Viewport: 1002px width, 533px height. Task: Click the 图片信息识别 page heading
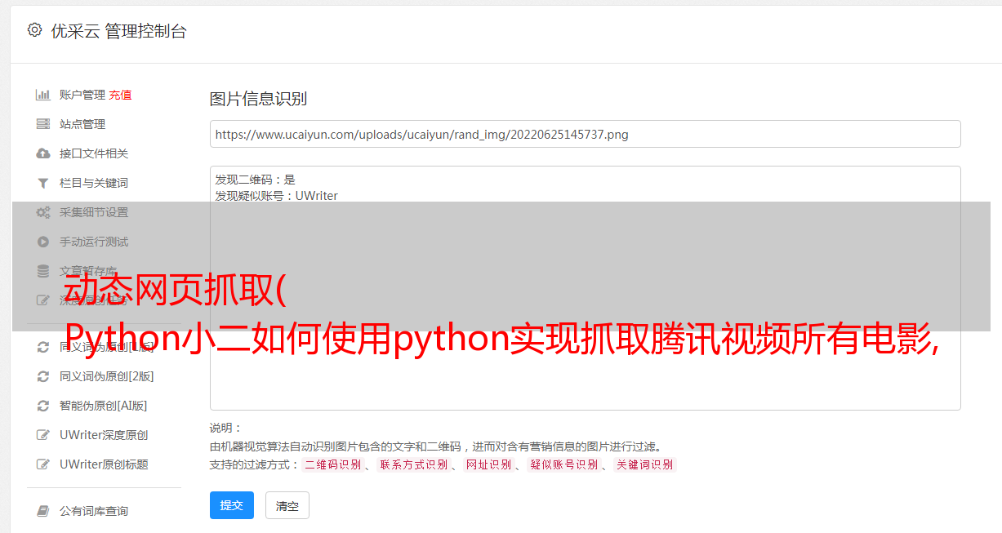[258, 99]
